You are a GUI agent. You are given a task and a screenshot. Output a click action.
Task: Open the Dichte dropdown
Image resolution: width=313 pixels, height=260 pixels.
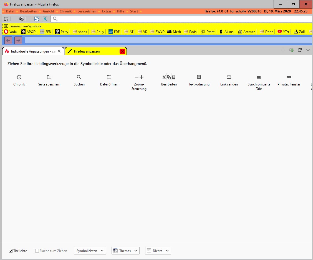coord(158,251)
